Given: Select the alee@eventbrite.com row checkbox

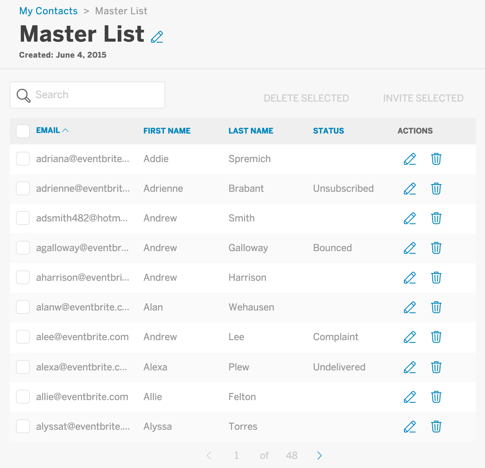Looking at the screenshot, I should [23, 337].
